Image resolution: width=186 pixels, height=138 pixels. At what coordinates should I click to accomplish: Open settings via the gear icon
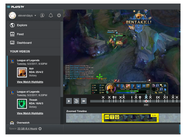point(59,16)
